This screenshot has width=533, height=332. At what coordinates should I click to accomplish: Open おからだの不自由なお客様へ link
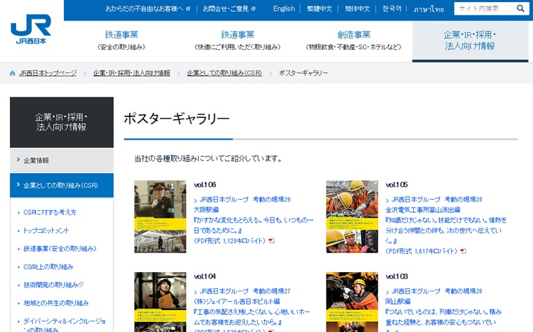[x=144, y=9]
